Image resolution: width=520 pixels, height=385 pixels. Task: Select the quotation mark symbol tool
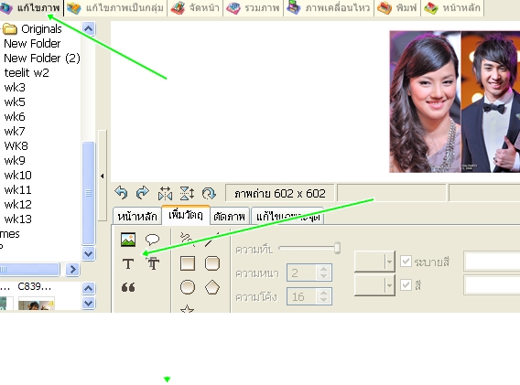(128, 287)
